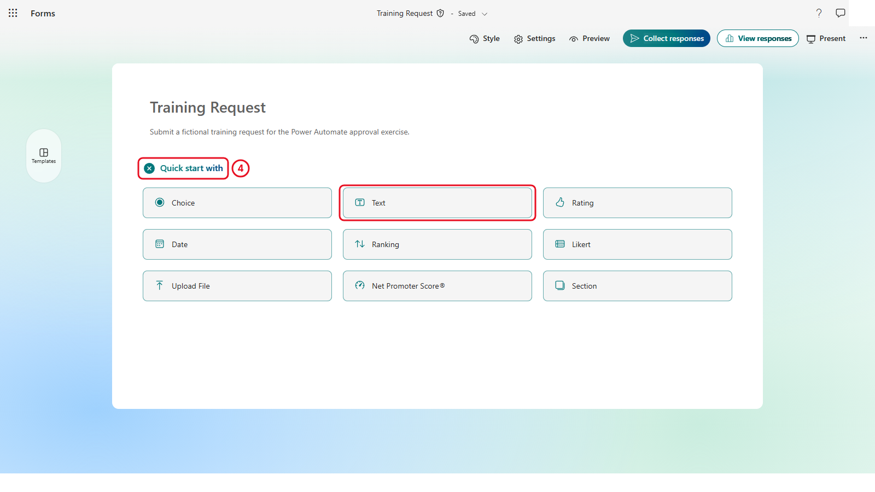Image resolution: width=875 pixels, height=492 pixels.
Task: Add a Date question
Action: (x=237, y=244)
